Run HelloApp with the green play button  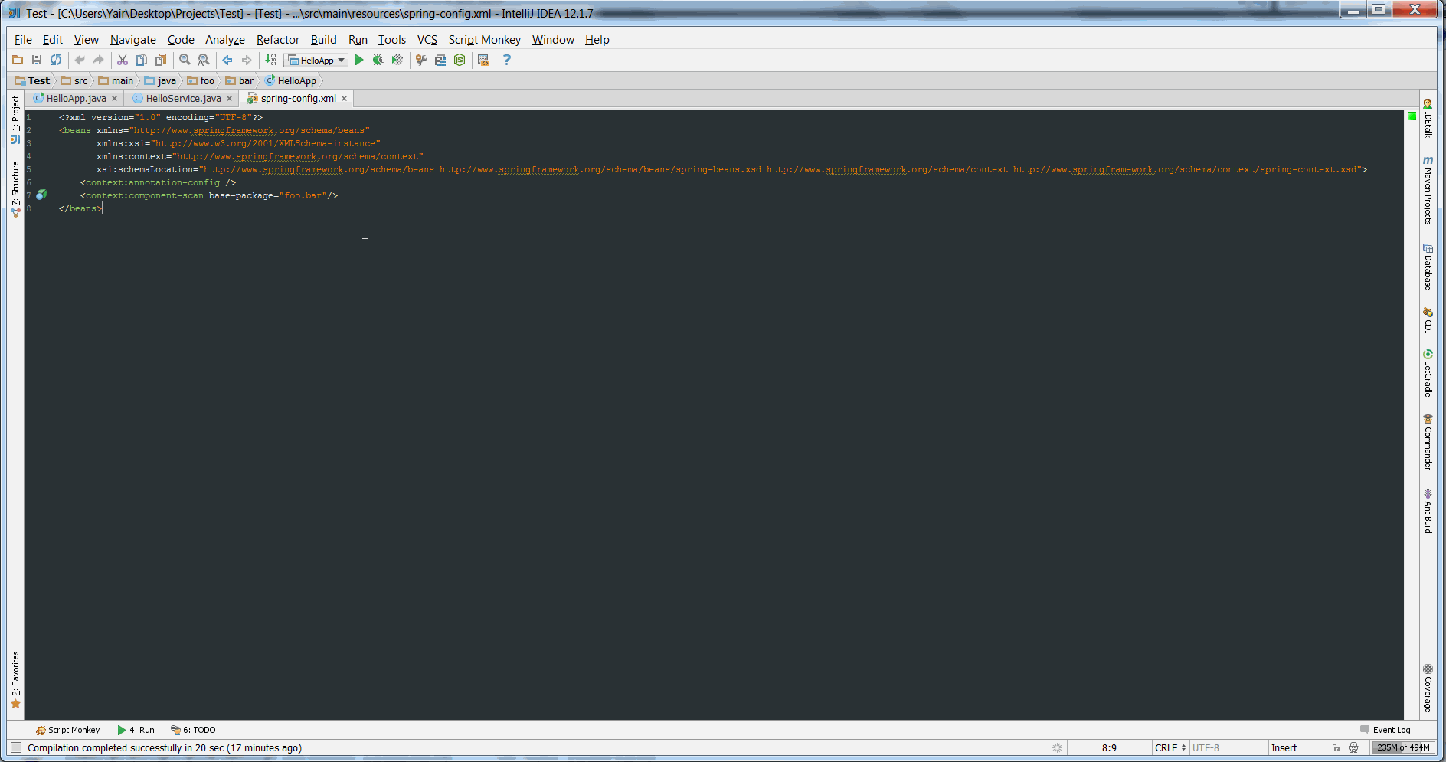point(359,61)
